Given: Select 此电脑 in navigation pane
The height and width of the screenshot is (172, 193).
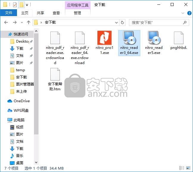Looking at the screenshot, I should (x=16, y=120).
